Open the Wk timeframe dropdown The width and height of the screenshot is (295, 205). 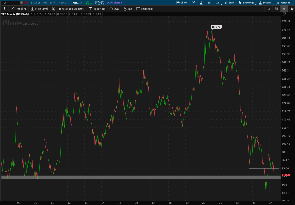click(217, 3)
